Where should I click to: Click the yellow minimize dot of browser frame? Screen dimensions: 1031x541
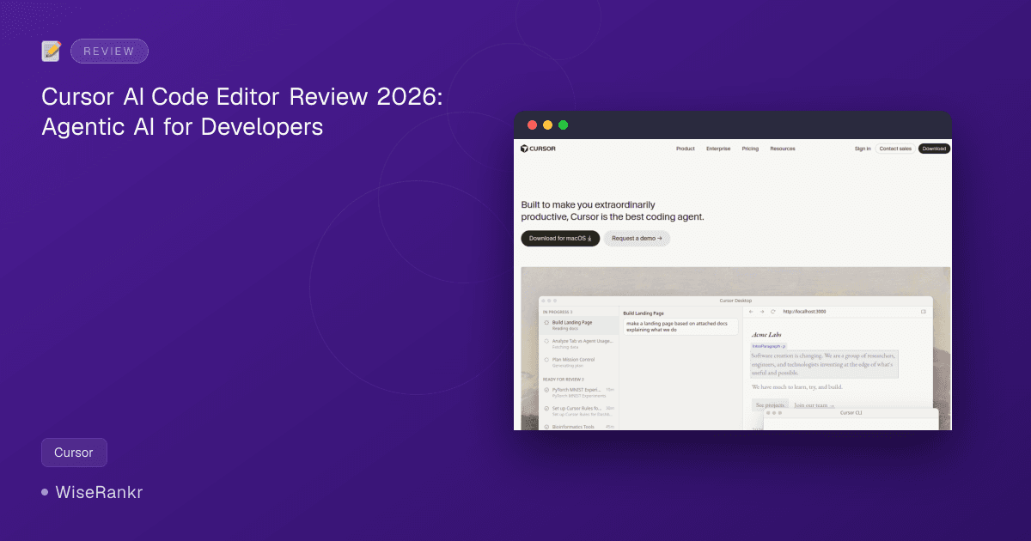coord(547,125)
